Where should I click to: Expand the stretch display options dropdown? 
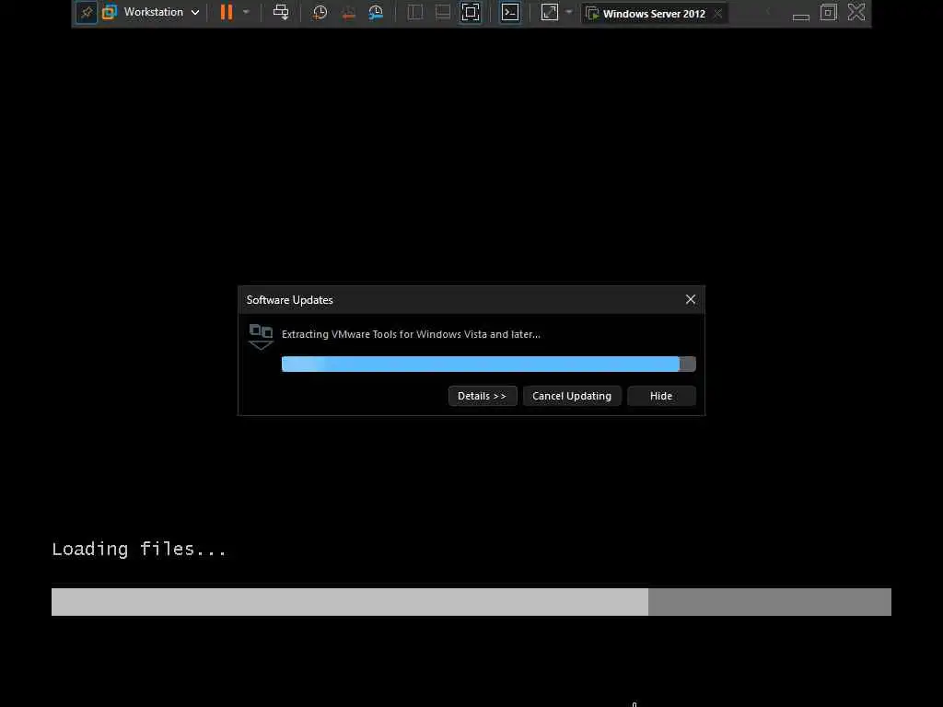point(569,12)
